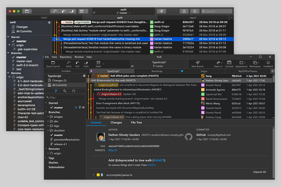Switch to react* tab in macOS window

pos(193,18)
